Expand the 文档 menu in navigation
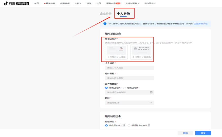This screenshot has height=137, width=222. pyautogui.click(x=78, y=4)
